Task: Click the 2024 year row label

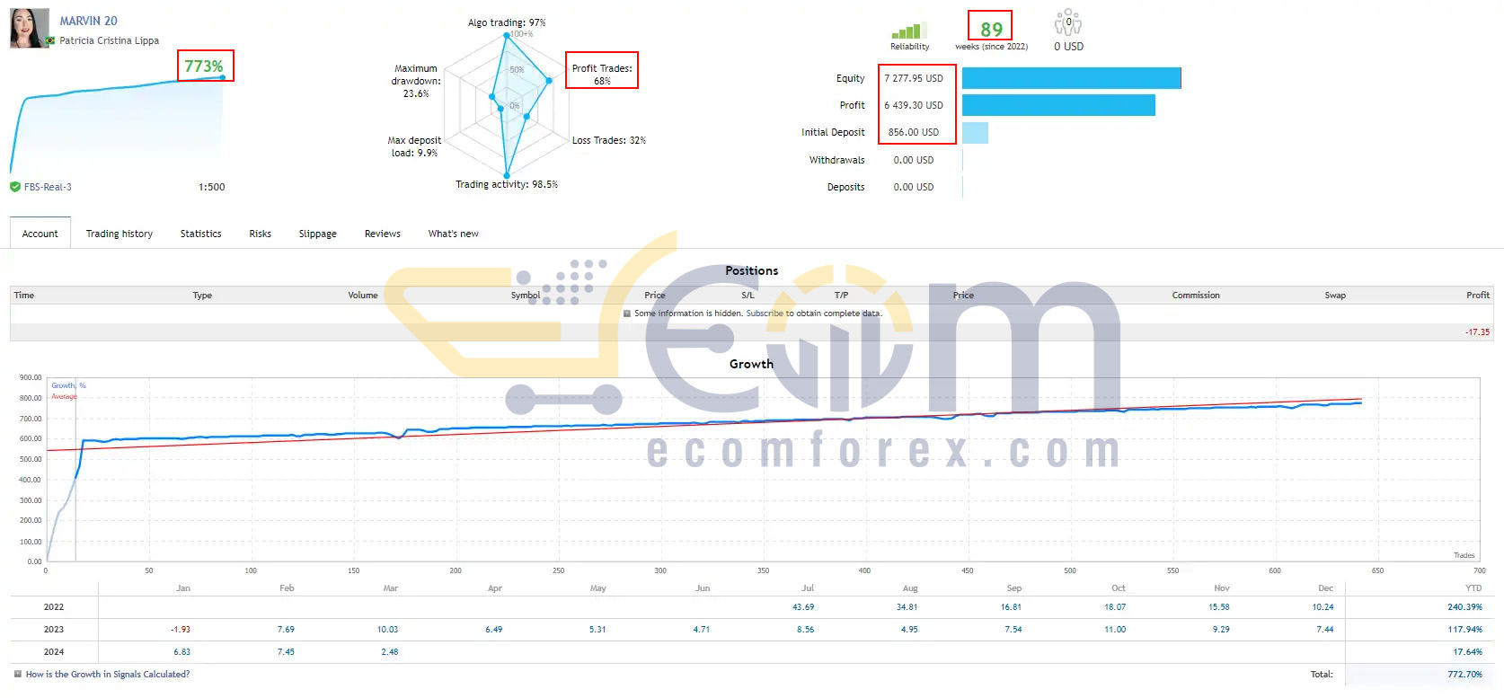Action: 54,652
